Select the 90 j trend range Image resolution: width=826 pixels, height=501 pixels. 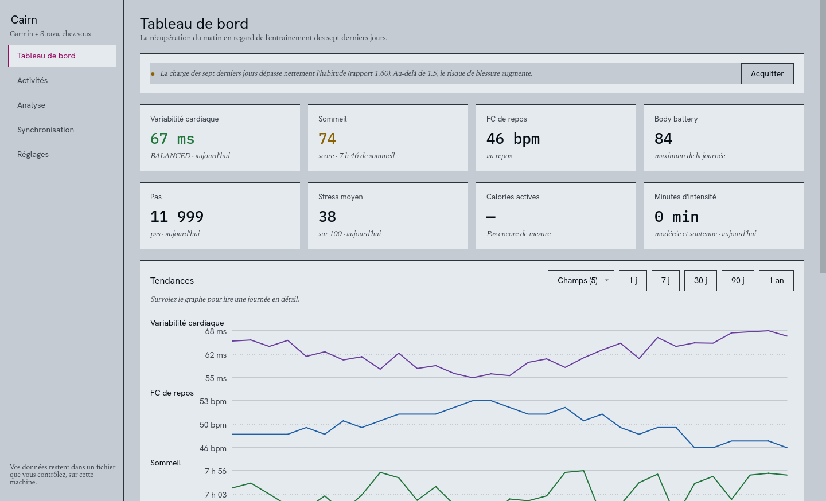(738, 280)
